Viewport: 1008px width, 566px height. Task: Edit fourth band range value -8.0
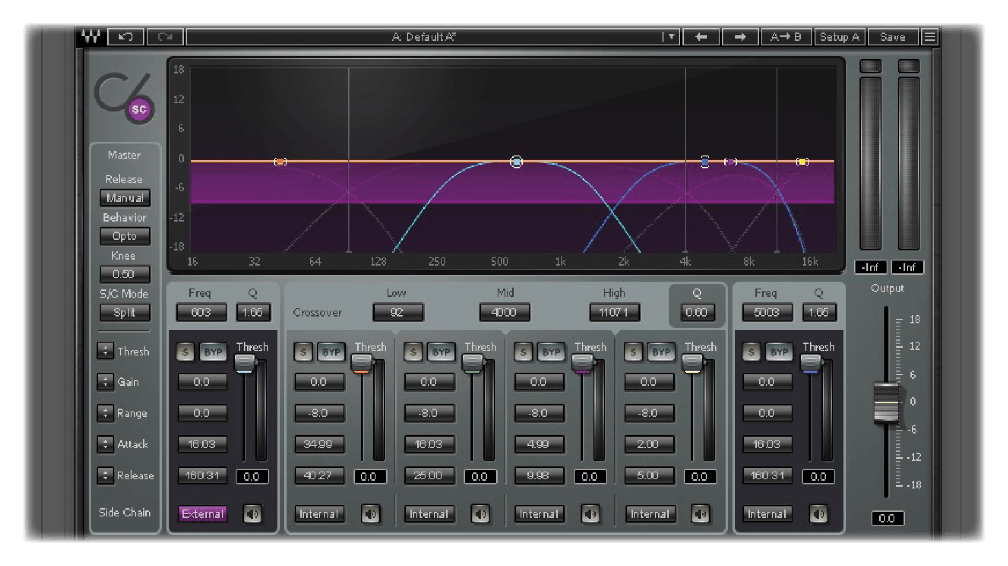[649, 413]
